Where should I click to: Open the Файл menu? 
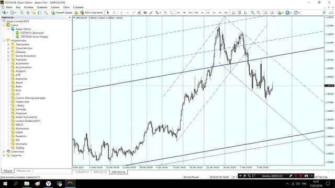pyautogui.click(x=9, y=7)
